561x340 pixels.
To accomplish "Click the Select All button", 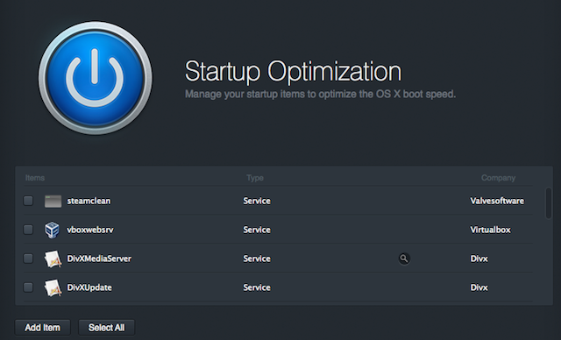I will [x=107, y=328].
